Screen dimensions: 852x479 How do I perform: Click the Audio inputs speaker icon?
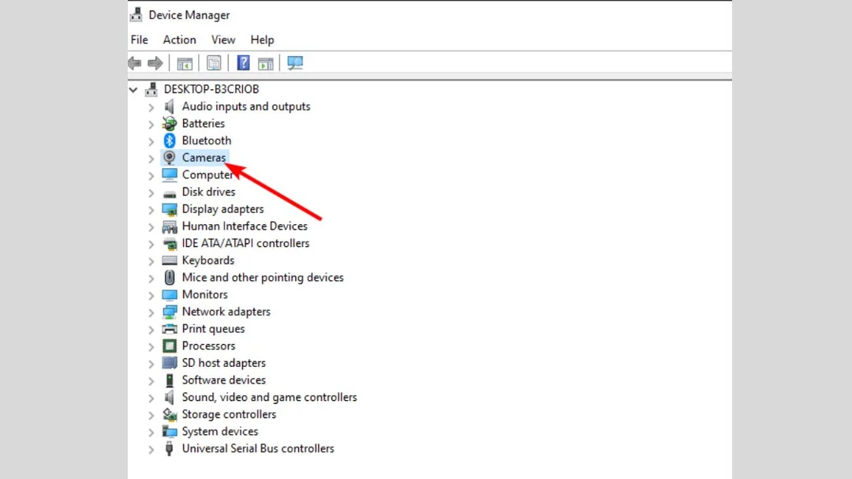pos(170,107)
